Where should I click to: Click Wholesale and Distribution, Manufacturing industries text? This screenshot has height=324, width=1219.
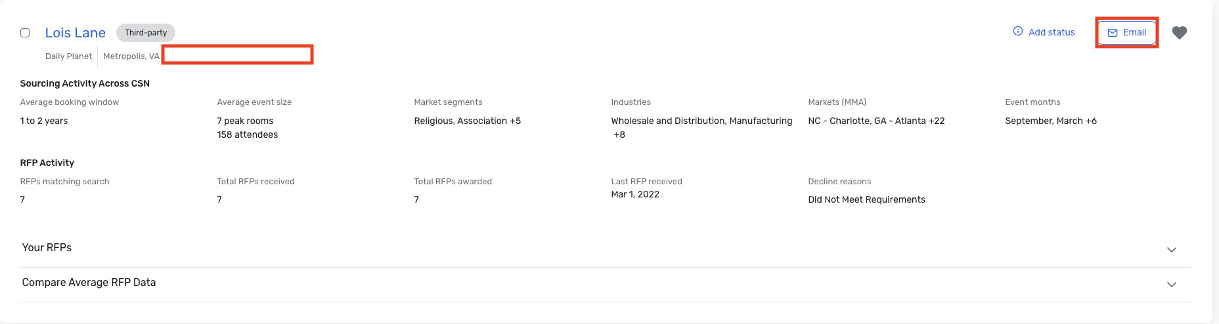tap(701, 121)
